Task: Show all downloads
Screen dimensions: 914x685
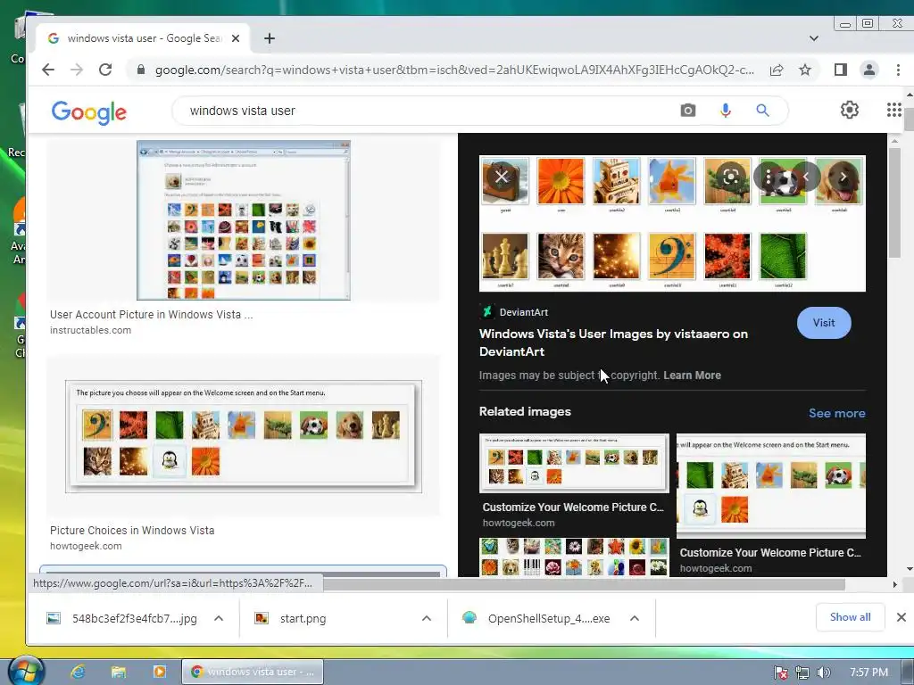Action: click(x=850, y=617)
